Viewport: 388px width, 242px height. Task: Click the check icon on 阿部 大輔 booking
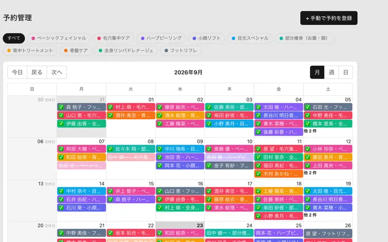click(x=61, y=149)
